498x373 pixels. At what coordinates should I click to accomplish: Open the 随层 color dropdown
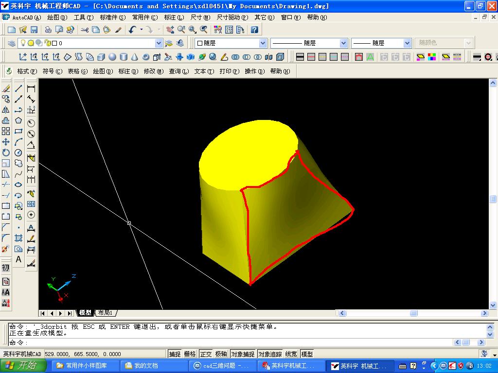pyautogui.click(x=263, y=43)
